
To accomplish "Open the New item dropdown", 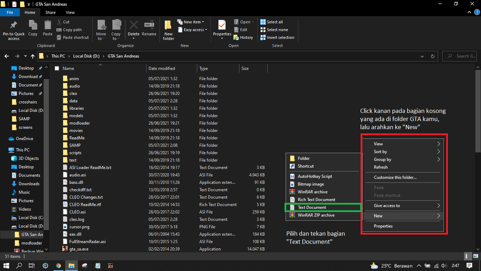I will pyautogui.click(x=191, y=22).
